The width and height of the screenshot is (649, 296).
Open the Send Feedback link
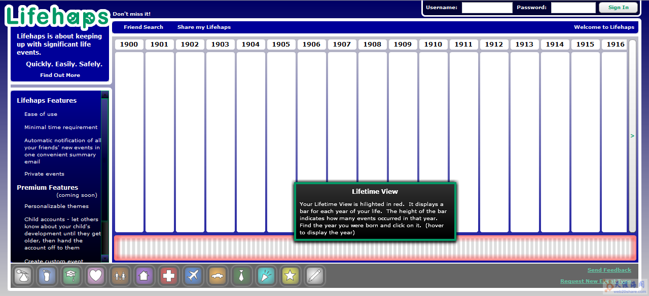click(609, 270)
